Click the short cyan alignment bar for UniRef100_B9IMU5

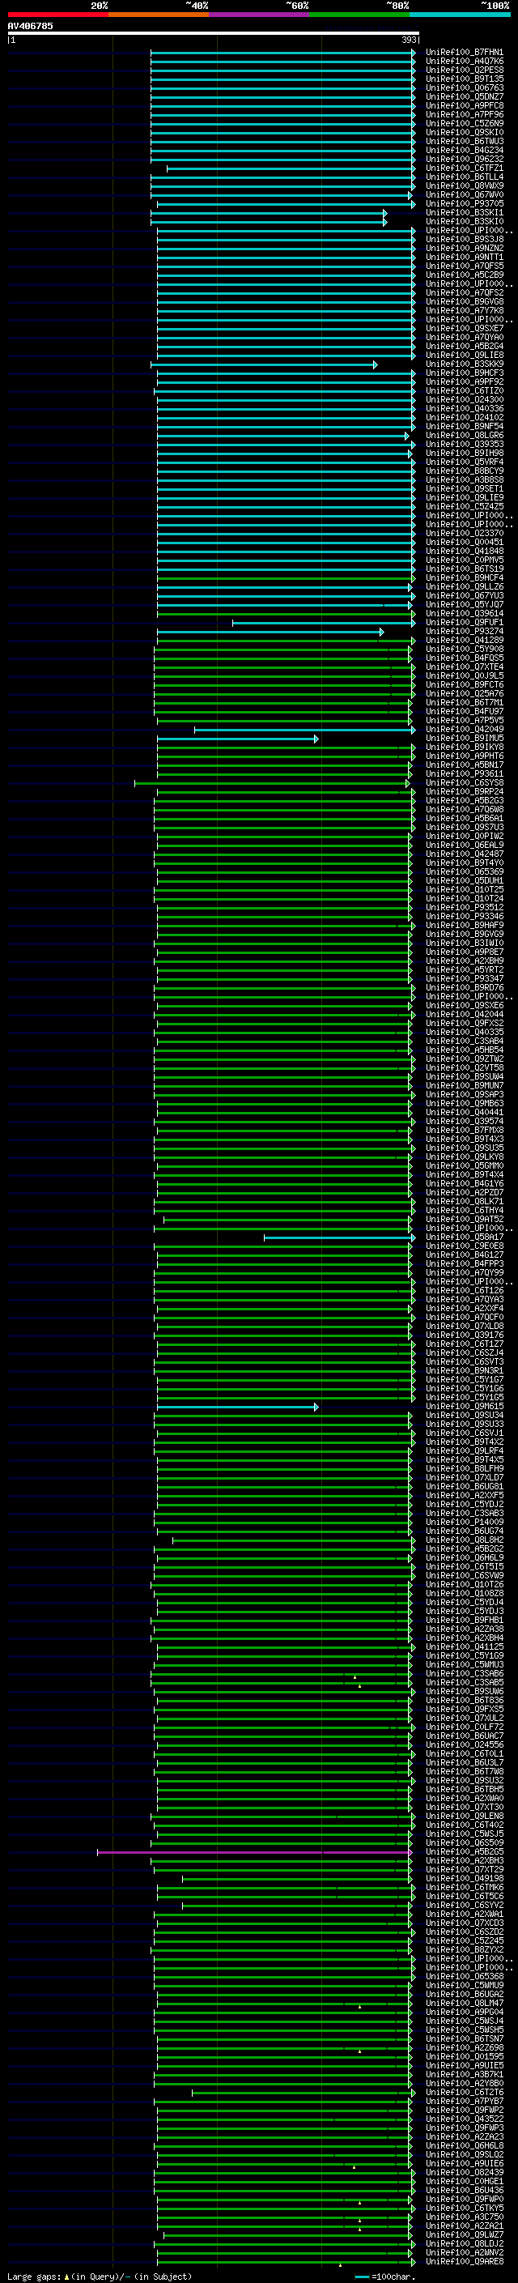237,739
